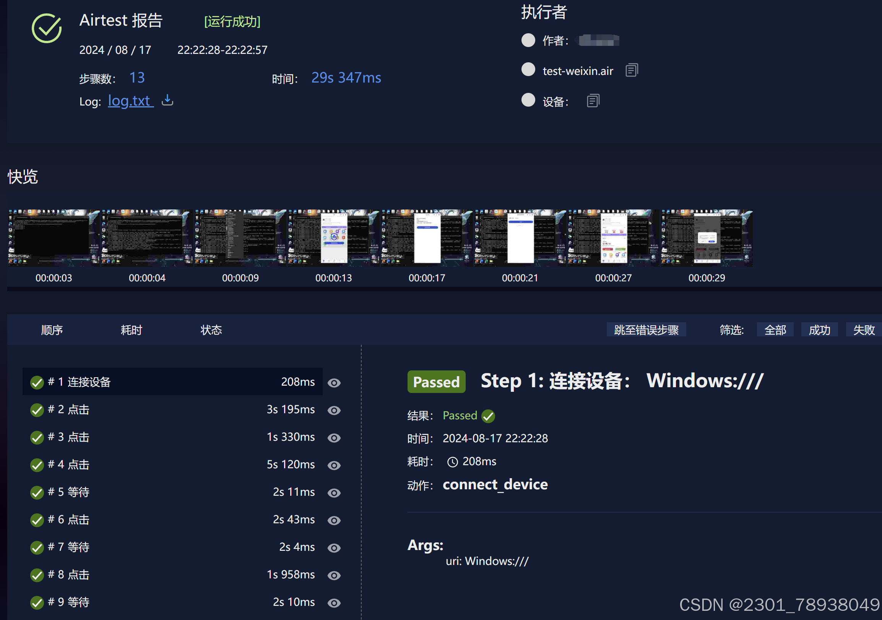The image size is (882, 620).
Task: Click the eye icon for step 2 点击
Action: (334, 410)
